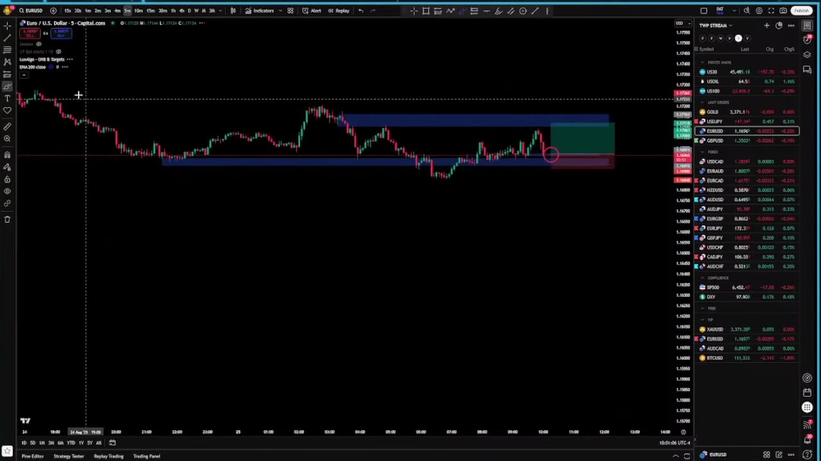Select the vertical line shortcut
The image size is (821, 461).
(547, 10)
